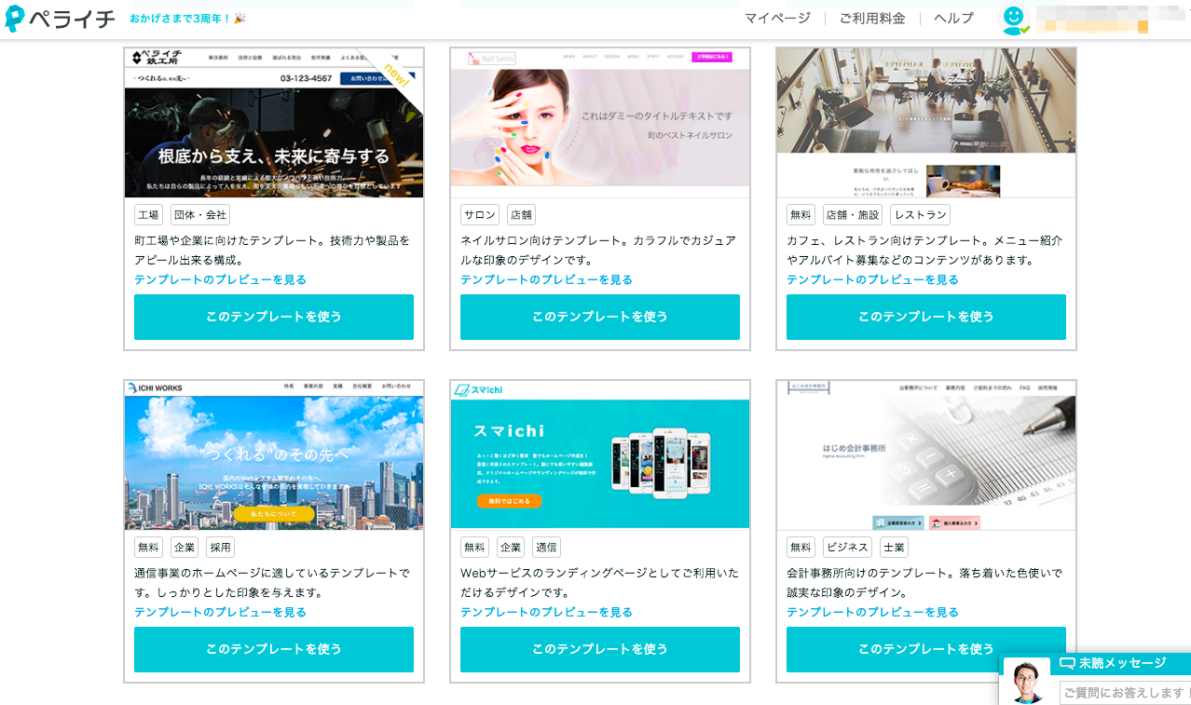
Task: Type in the ご質問にお答えします chat field
Action: click(1125, 692)
